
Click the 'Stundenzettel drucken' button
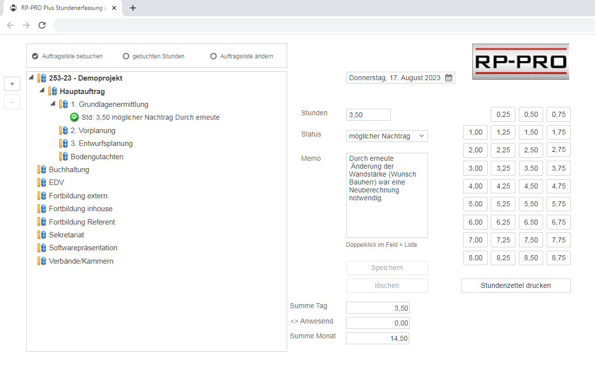515,285
